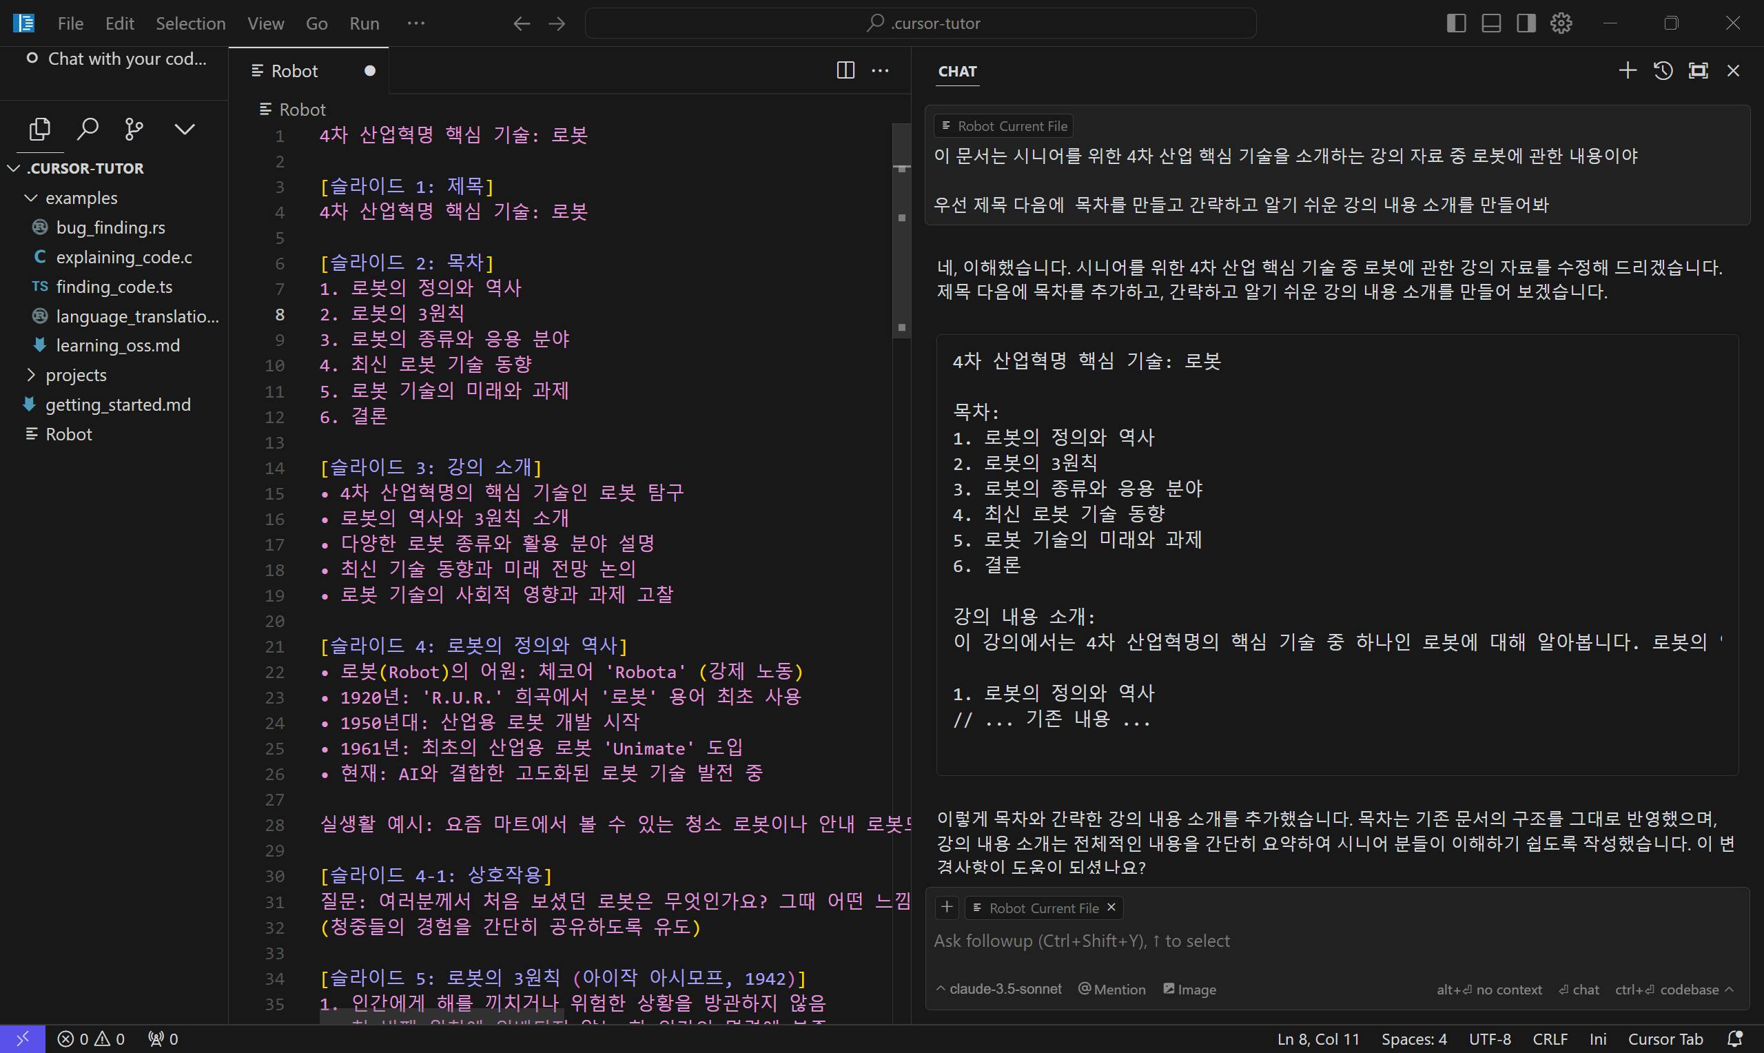Screen dimensions: 1764x1053
Task: Click the notifications bell in status bar
Action: point(1735,1039)
